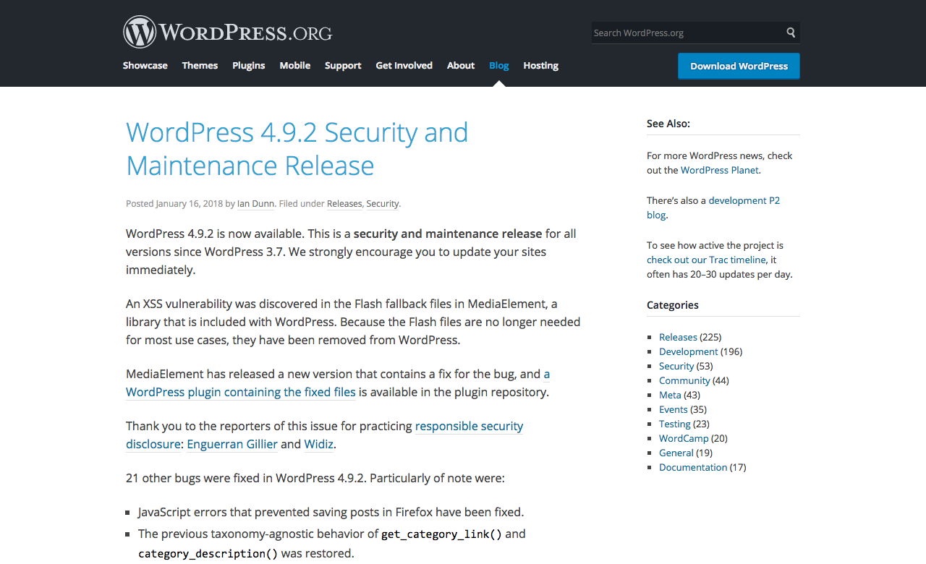Open the Releases link under post title
Viewport: 926px width, 564px height.
(344, 204)
